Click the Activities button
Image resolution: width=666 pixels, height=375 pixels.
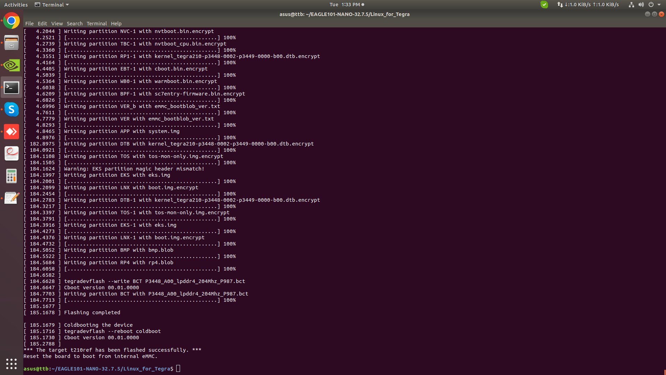click(16, 5)
